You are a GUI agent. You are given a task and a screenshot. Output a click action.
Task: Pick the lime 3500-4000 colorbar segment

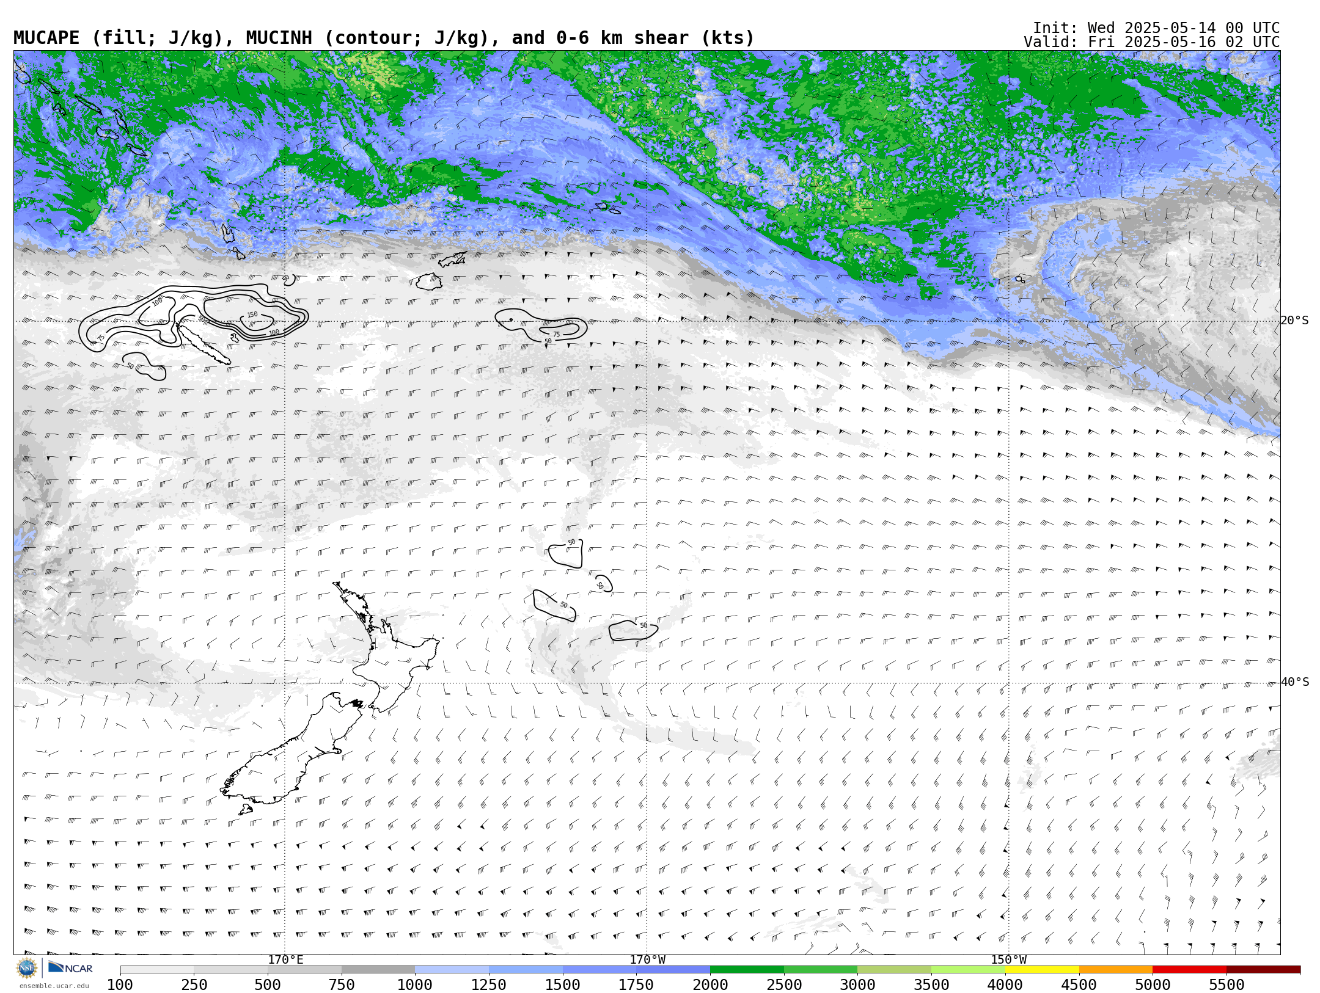(968, 970)
